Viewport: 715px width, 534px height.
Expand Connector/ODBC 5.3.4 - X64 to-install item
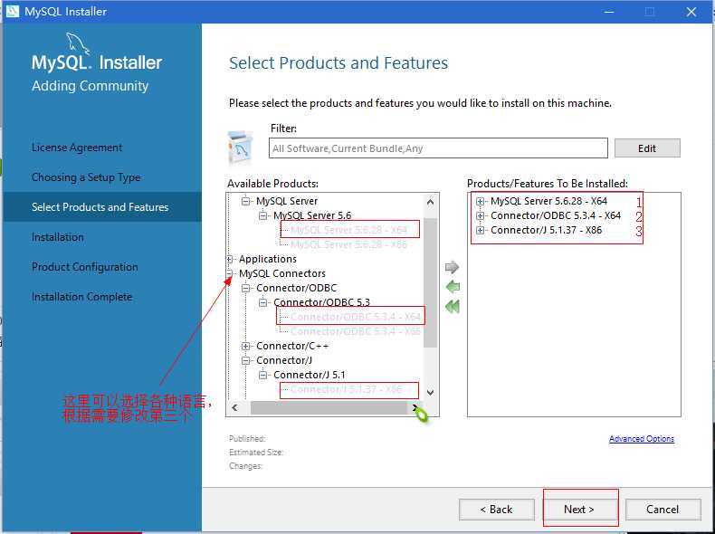click(481, 215)
